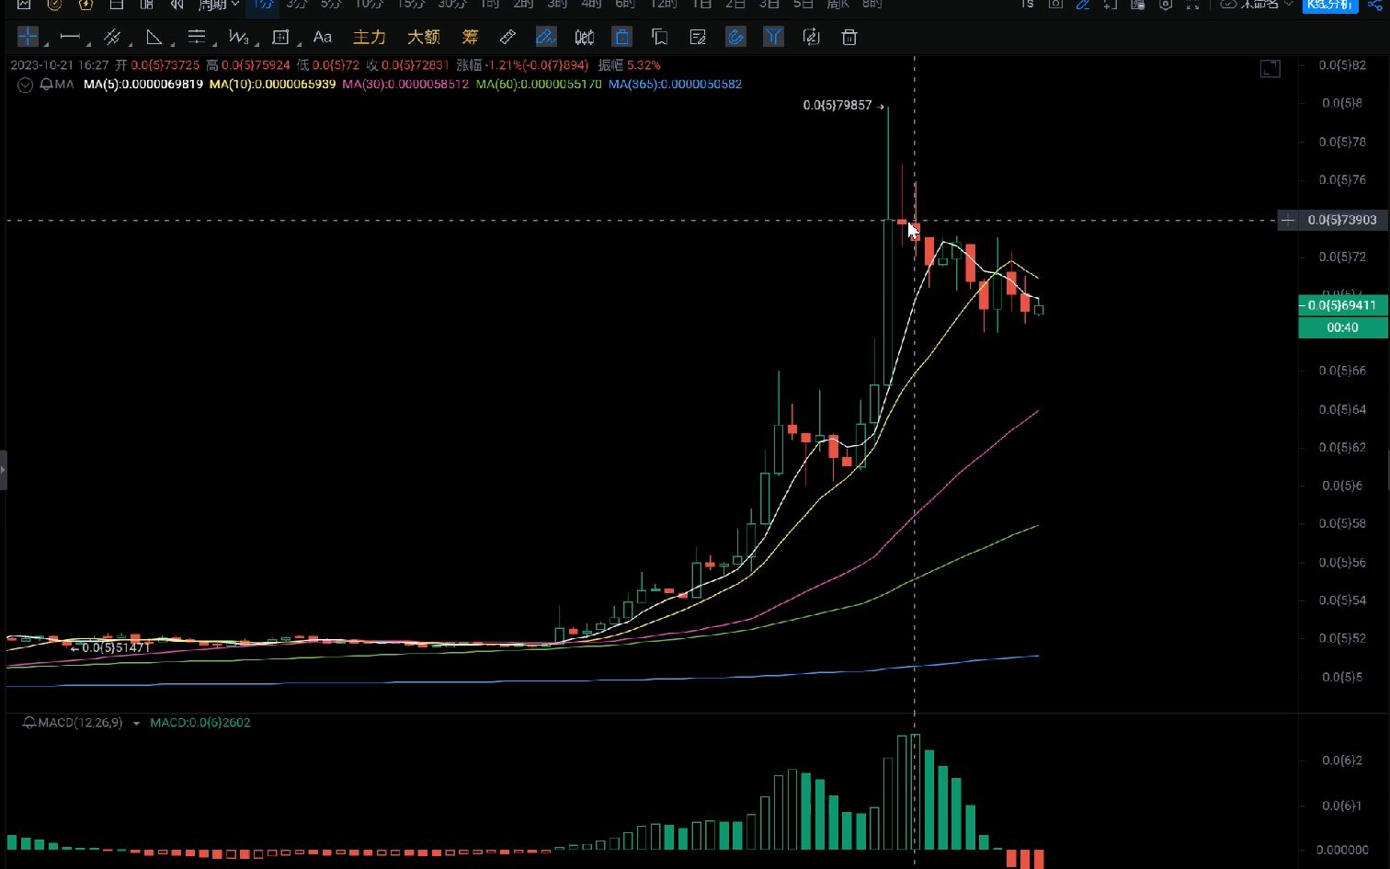Switch to the 15分 timeframe tab
The height and width of the screenshot is (869, 1390).
coord(411,5)
